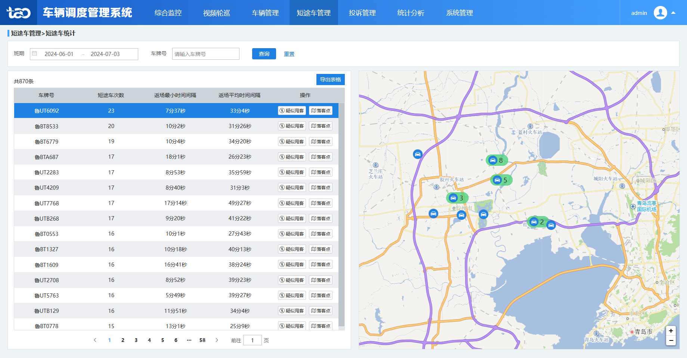Image resolution: width=687 pixels, height=358 pixels.
Task: Click the vehicle cluster marker showing 3
Action: (x=457, y=198)
